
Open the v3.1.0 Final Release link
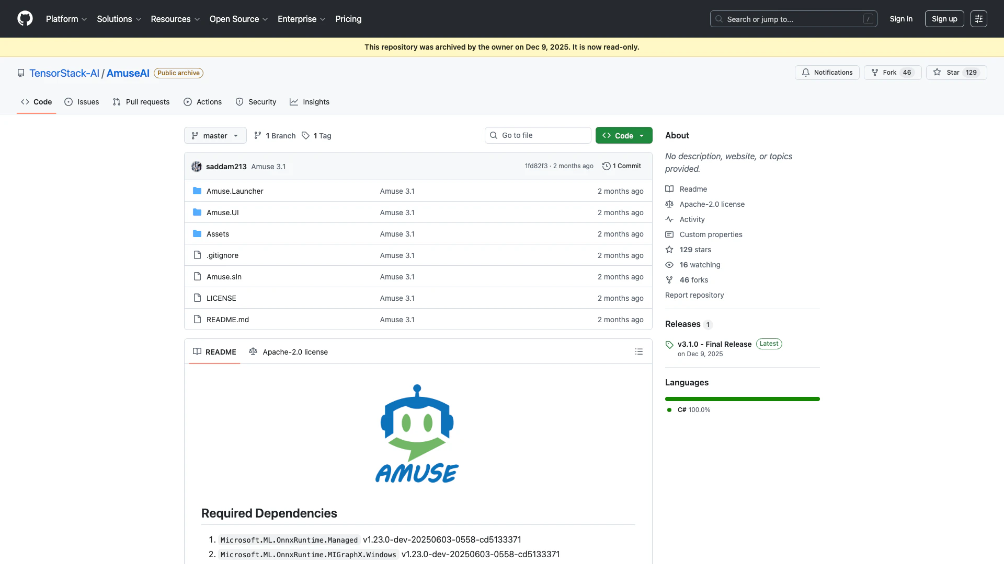[x=714, y=344]
